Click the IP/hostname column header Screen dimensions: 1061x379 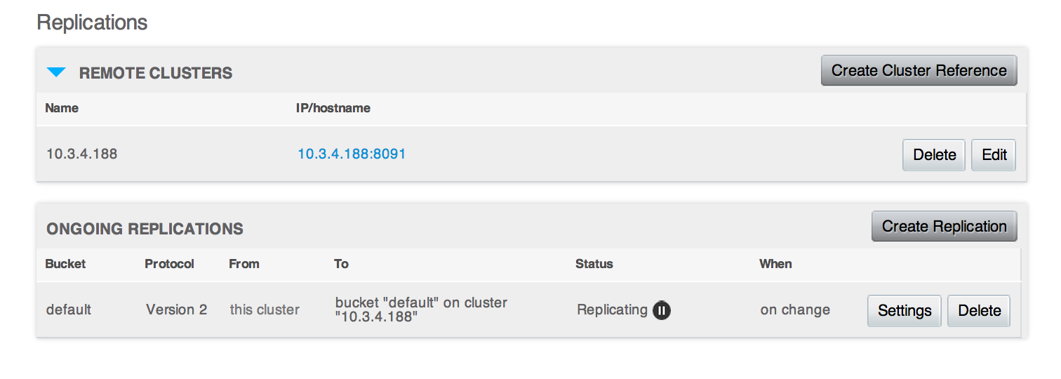333,108
